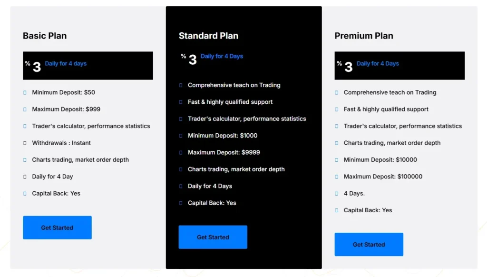The height and width of the screenshot is (277, 487).
Task: Select the "Basic Plan" heading
Action: click(45, 36)
